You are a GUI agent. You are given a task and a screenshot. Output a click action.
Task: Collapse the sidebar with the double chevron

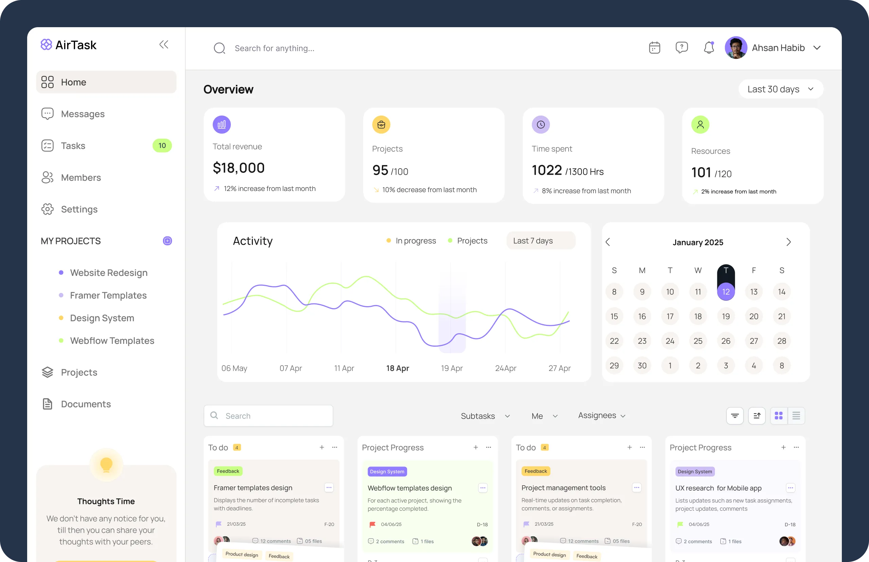pos(164,44)
